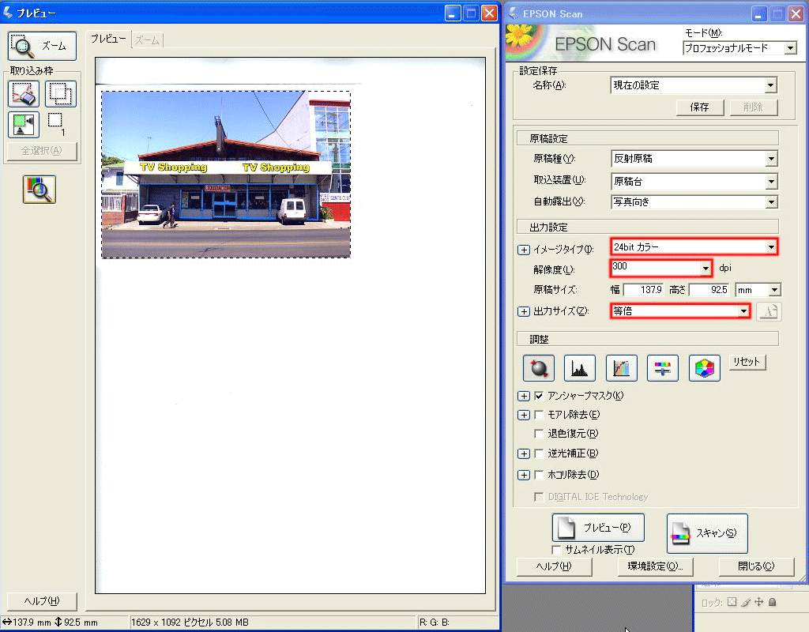Click the 閉じる(C) close button

[x=756, y=566]
